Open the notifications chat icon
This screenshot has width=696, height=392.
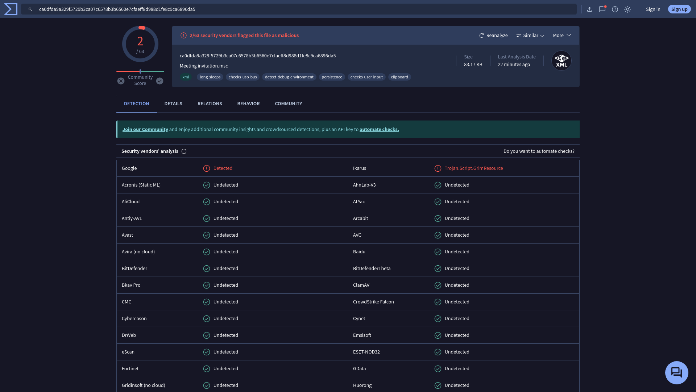[602, 9]
